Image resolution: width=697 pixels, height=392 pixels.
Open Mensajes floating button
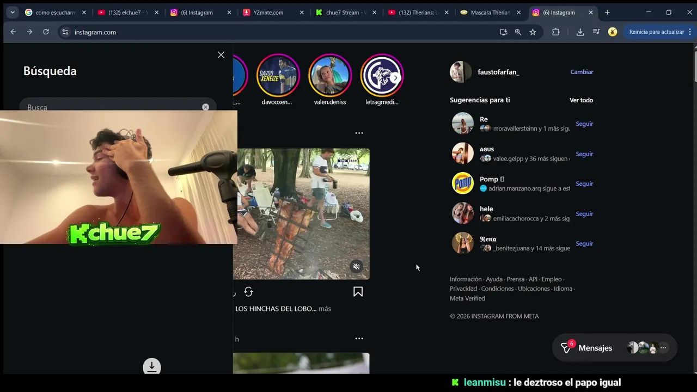pos(614,348)
